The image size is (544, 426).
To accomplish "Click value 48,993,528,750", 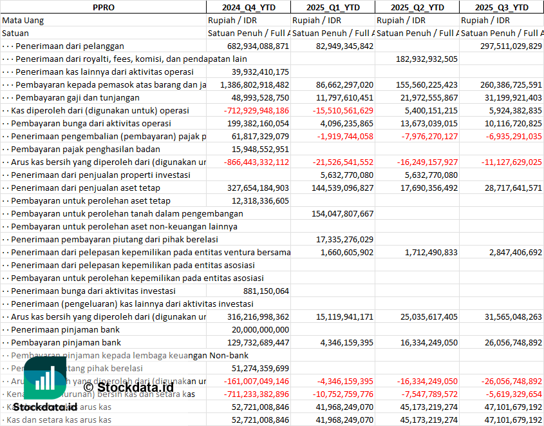I will pyautogui.click(x=260, y=97).
